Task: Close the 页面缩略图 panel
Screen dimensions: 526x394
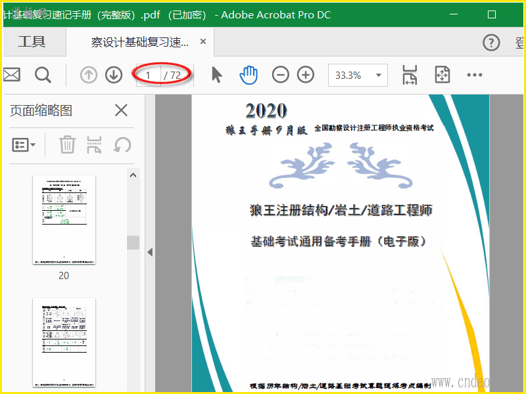Action: click(121, 110)
